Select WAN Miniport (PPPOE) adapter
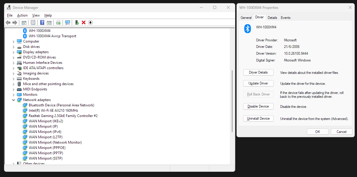Image resolution: width=357 pixels, height=177 pixels. [47, 148]
